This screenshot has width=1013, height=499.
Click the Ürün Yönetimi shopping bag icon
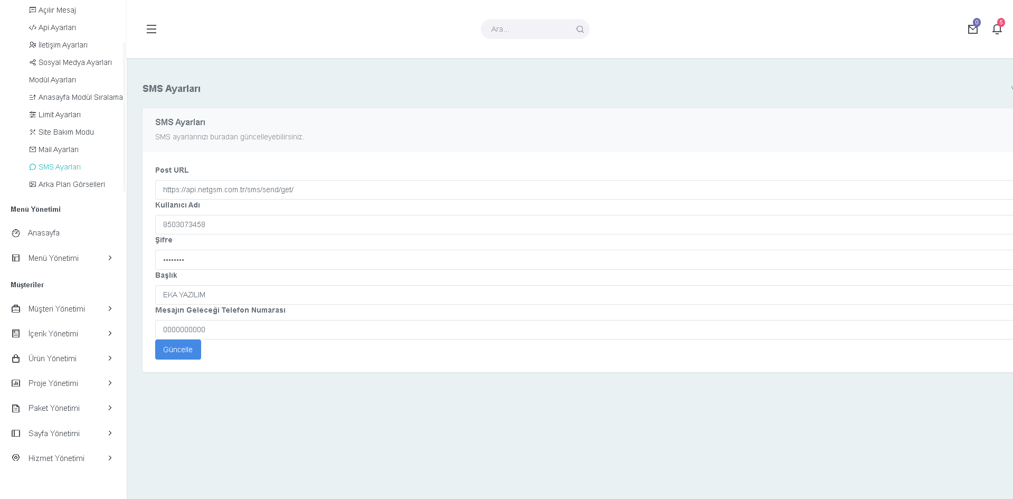[x=16, y=359]
